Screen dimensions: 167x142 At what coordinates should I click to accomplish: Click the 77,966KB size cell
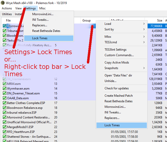coord(156,26)
